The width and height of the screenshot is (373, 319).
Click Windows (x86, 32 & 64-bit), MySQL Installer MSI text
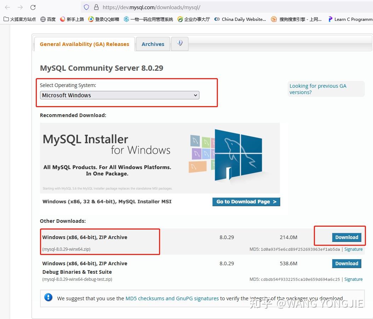pyautogui.click(x=107, y=202)
